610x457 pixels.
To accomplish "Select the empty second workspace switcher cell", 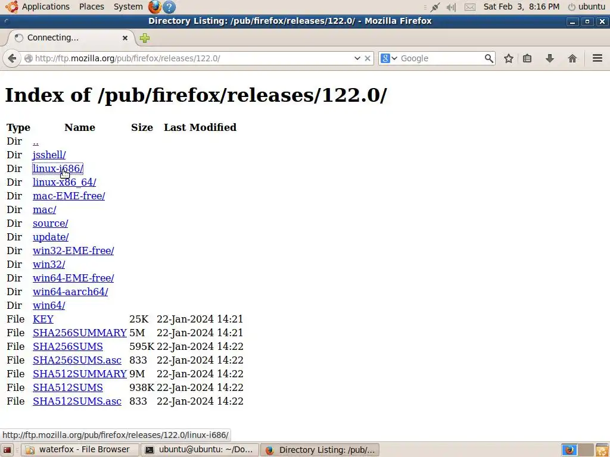I will tap(586, 450).
